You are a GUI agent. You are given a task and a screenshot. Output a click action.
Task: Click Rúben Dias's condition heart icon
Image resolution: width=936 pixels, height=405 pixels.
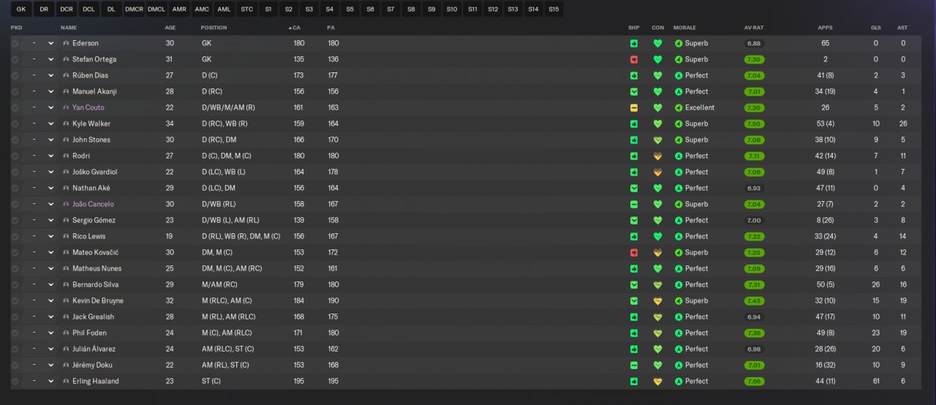pos(657,75)
